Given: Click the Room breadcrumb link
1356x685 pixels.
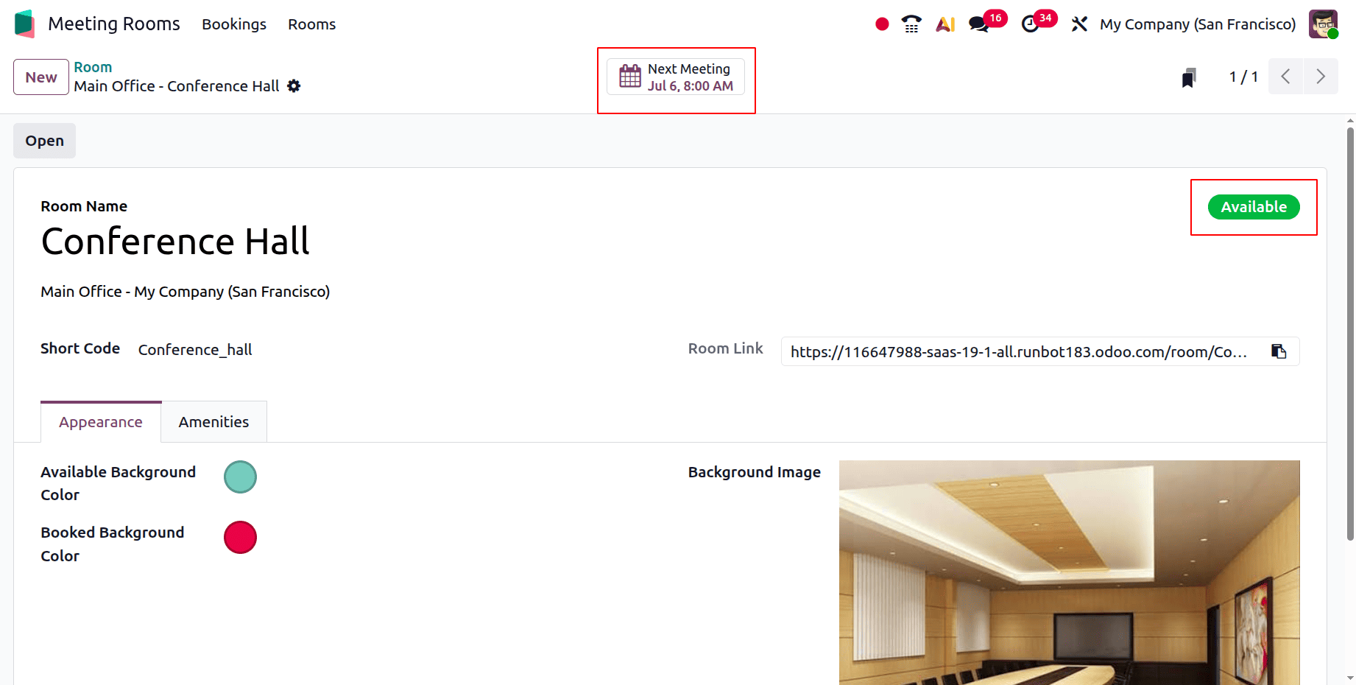Looking at the screenshot, I should pos(93,67).
